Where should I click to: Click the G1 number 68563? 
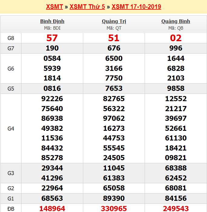[52, 198]
